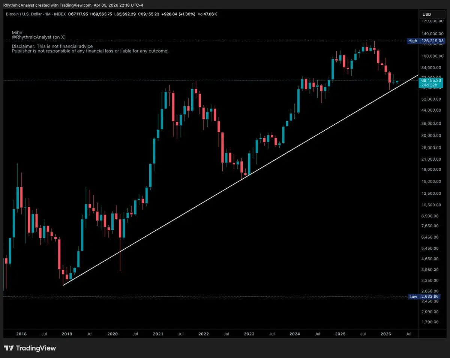Click the 2026 label on time axis

tap(386, 334)
